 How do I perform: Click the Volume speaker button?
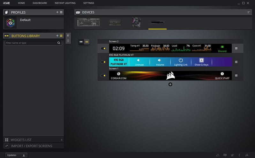160,62
